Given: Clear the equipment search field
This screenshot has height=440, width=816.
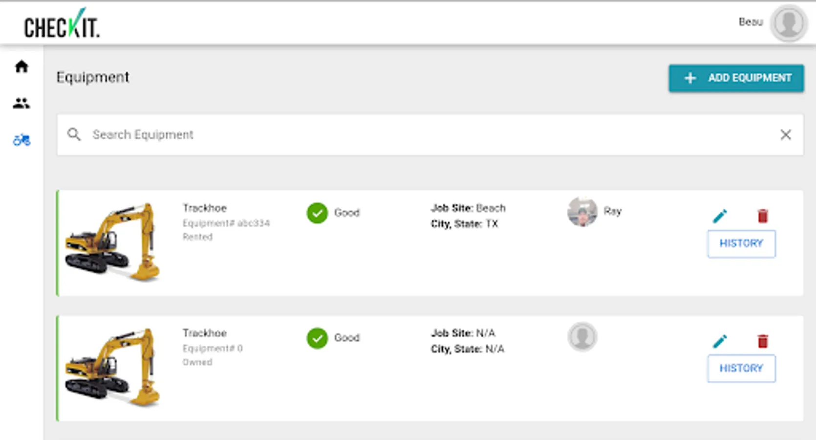Looking at the screenshot, I should (785, 135).
